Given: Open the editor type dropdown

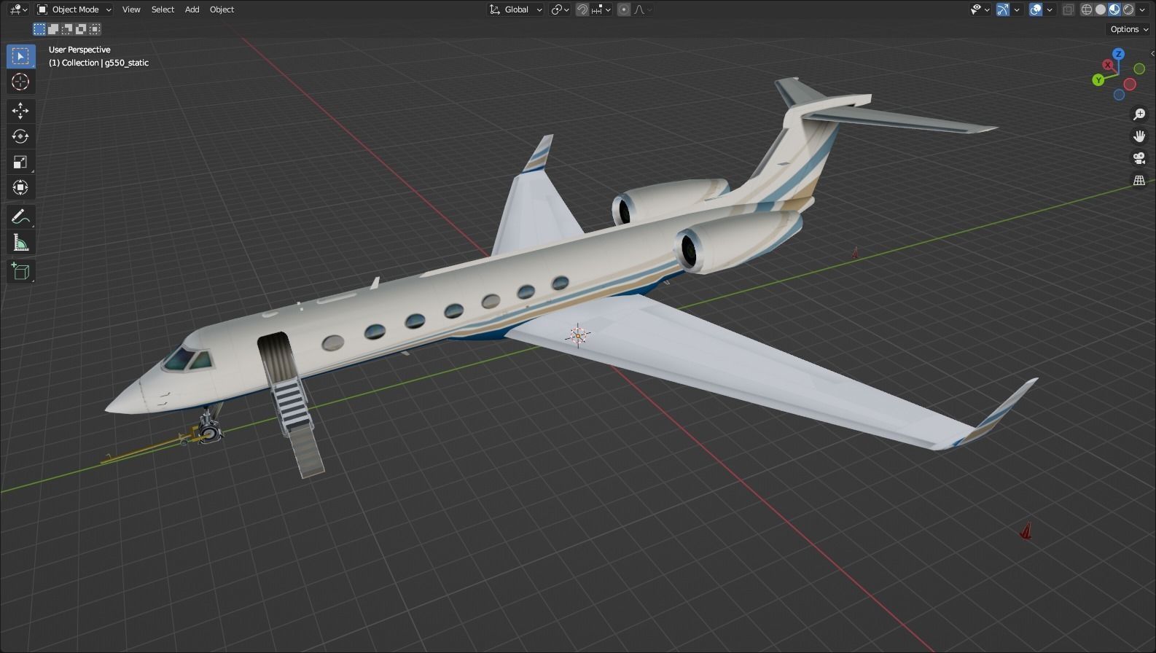Looking at the screenshot, I should [18, 9].
